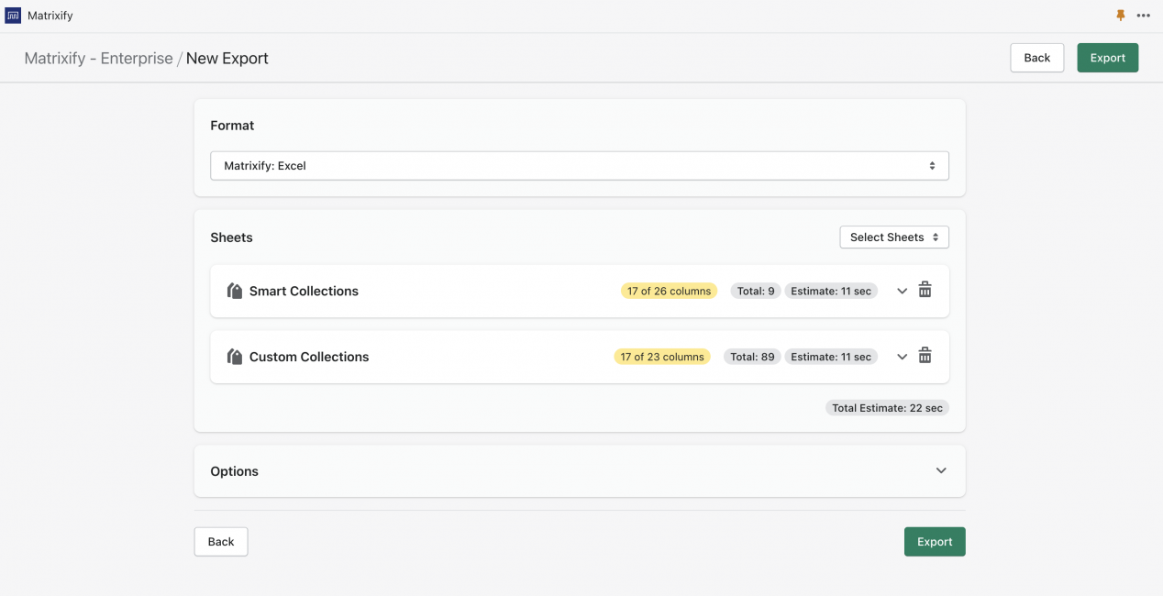The height and width of the screenshot is (596, 1163).
Task: Select the New Export breadcrumb title
Action: point(227,57)
